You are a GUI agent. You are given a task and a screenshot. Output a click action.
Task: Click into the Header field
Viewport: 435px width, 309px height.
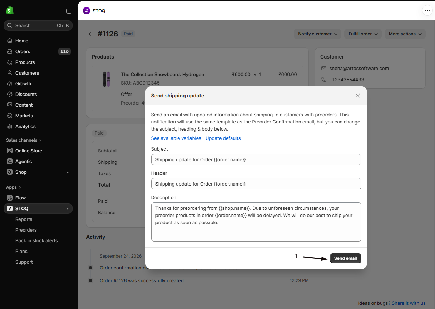[x=256, y=184]
